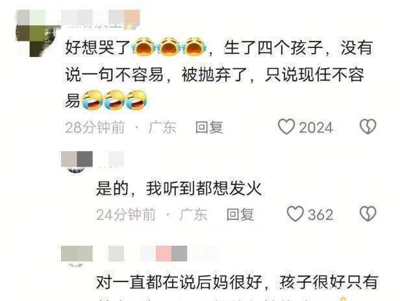Image resolution: width=400 pixels, height=301 pixels.
Task: Like the comment with 2024 likes
Action: [x=286, y=126]
